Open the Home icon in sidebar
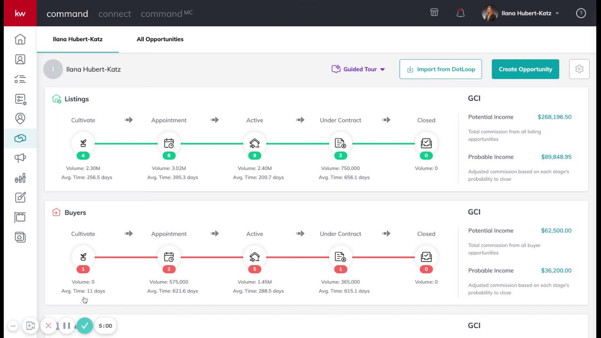The height and width of the screenshot is (338, 601). coord(20,39)
